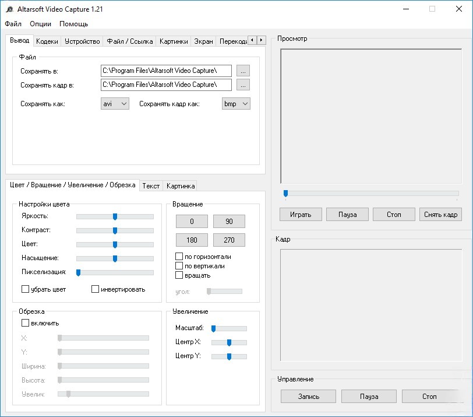Click the 'Сохранять в' path field

[x=166, y=71]
